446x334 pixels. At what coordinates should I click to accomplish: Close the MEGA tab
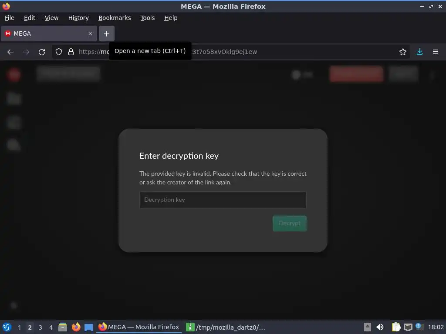[90, 33]
